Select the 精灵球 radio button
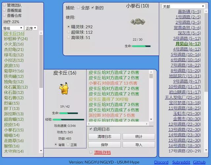Viewport: 211px width, 165px height. pos(69,27)
